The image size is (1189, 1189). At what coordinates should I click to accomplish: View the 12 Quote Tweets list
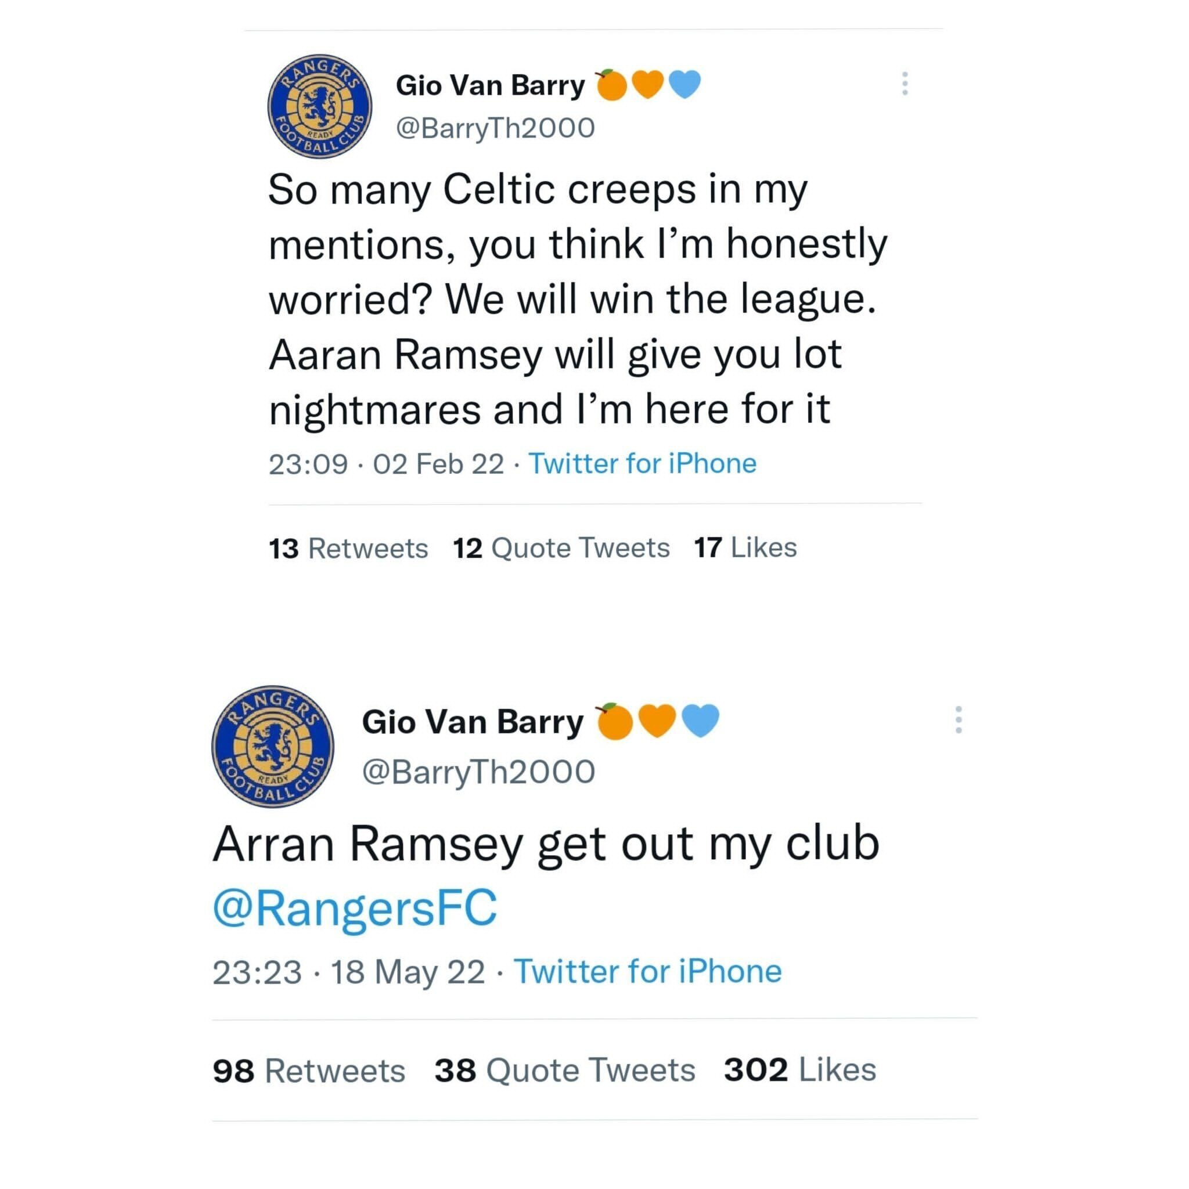point(561,547)
